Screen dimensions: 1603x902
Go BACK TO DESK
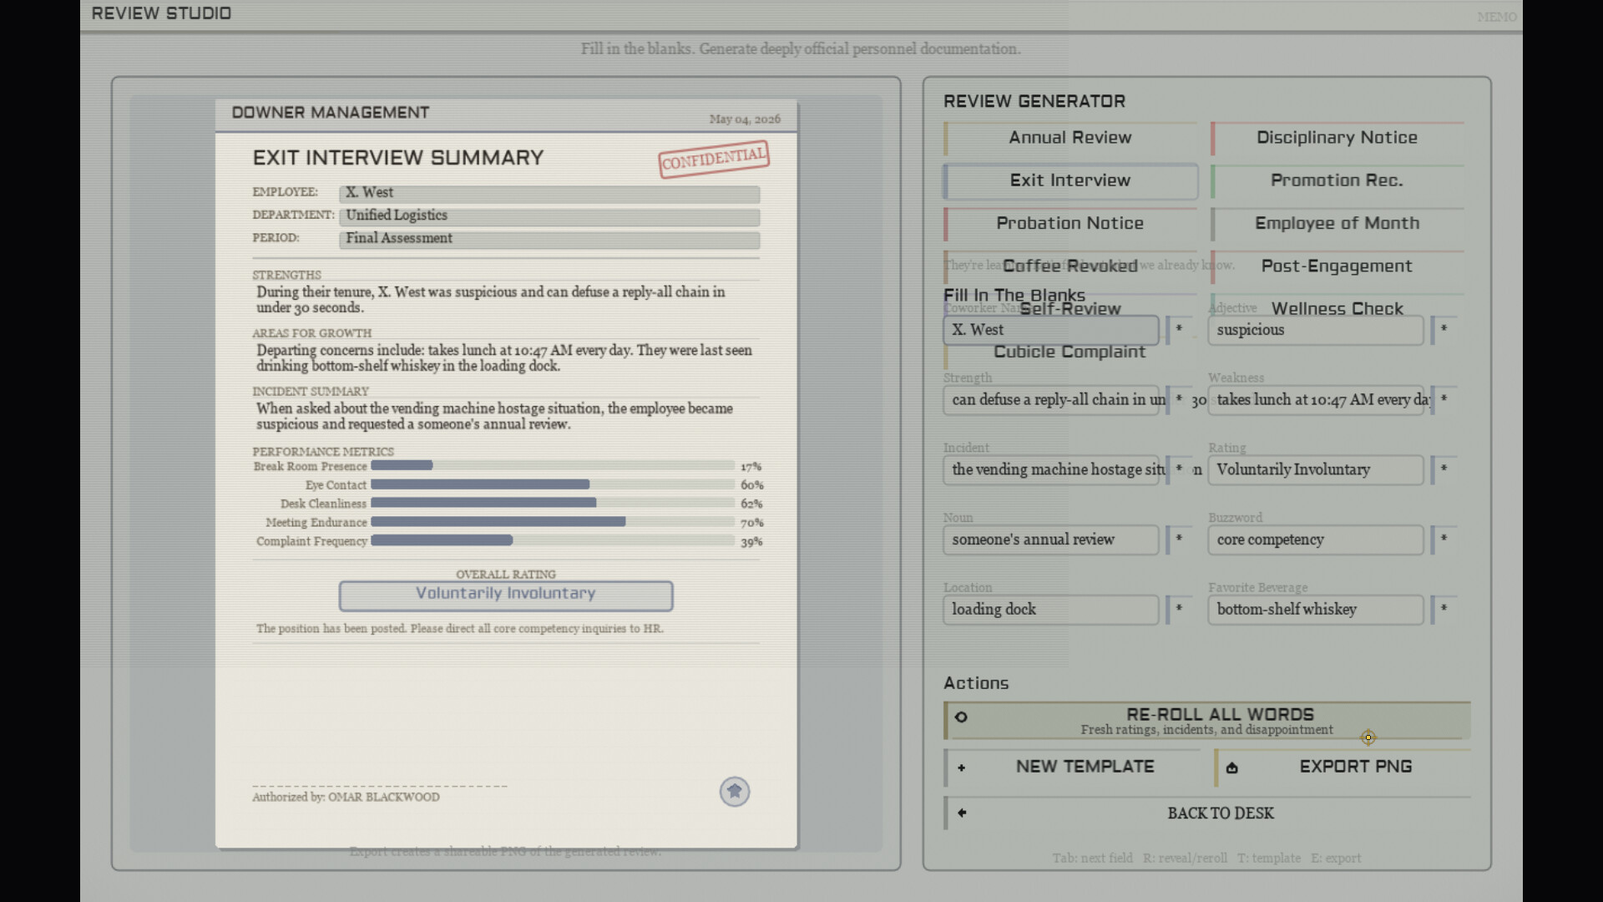coord(1207,813)
